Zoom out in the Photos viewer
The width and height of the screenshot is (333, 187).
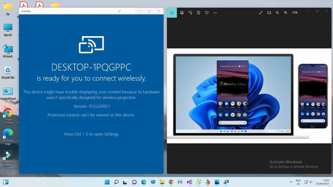(277, 13)
